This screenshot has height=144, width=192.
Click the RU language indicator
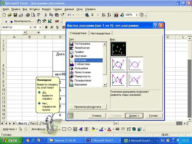point(162,140)
